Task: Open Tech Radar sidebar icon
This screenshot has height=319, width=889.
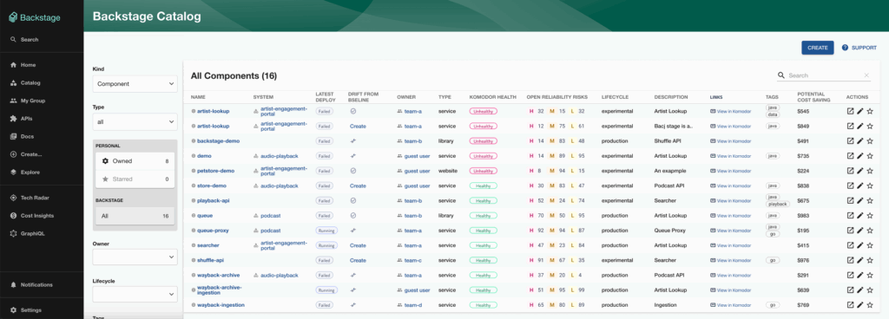Action: click(x=13, y=198)
